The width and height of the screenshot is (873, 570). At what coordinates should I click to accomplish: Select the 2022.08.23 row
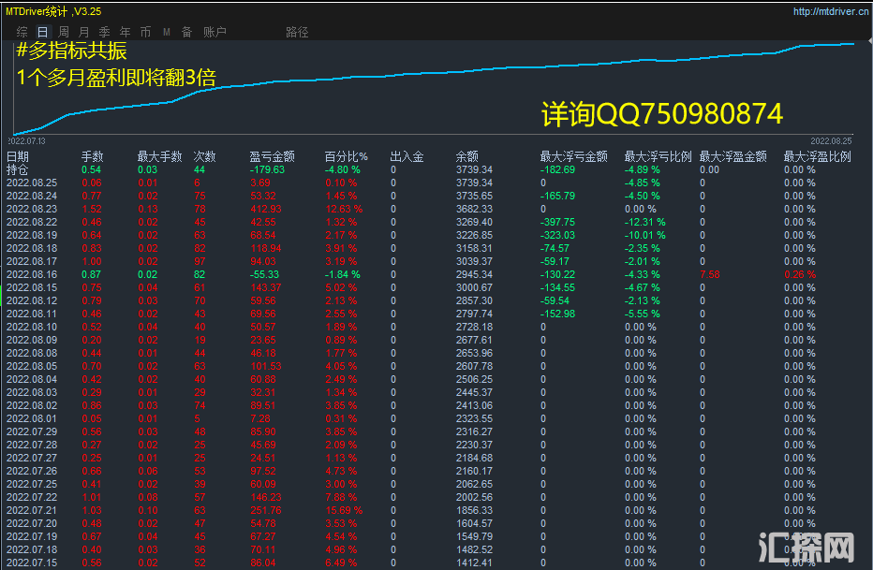click(x=32, y=209)
